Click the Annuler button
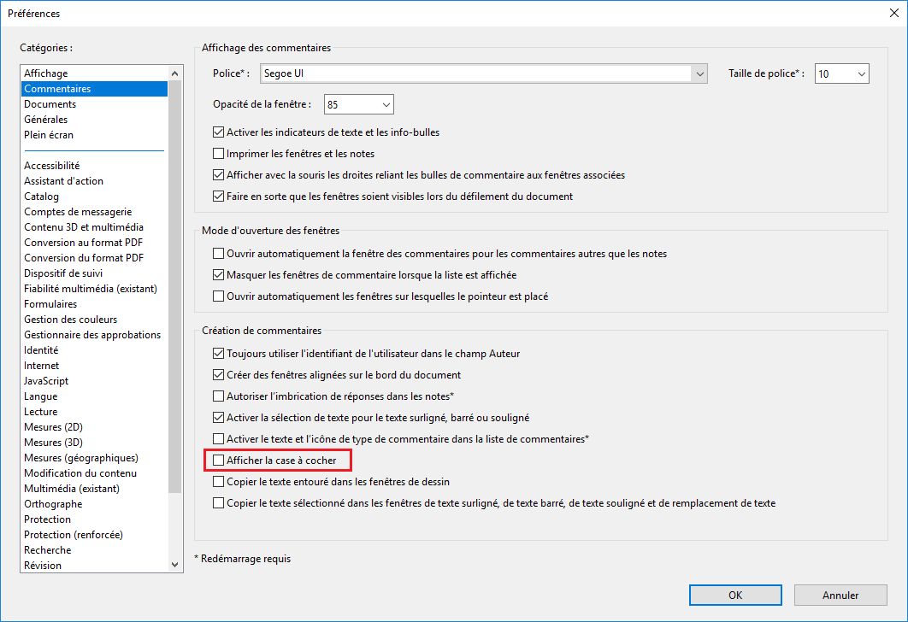 pyautogui.click(x=840, y=595)
